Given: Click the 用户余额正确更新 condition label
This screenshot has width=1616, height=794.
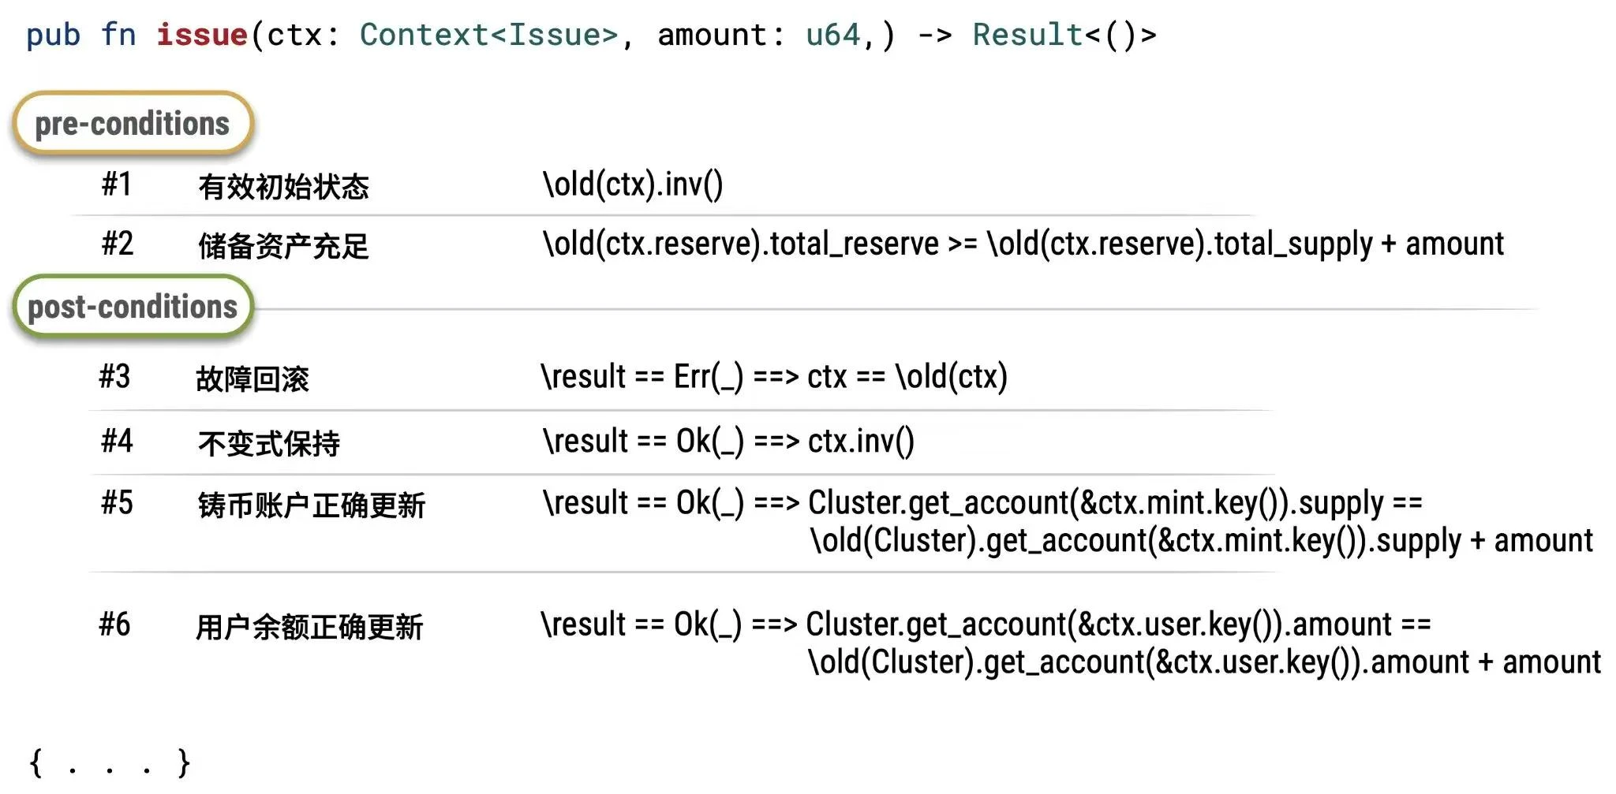Looking at the screenshot, I should tap(309, 628).
